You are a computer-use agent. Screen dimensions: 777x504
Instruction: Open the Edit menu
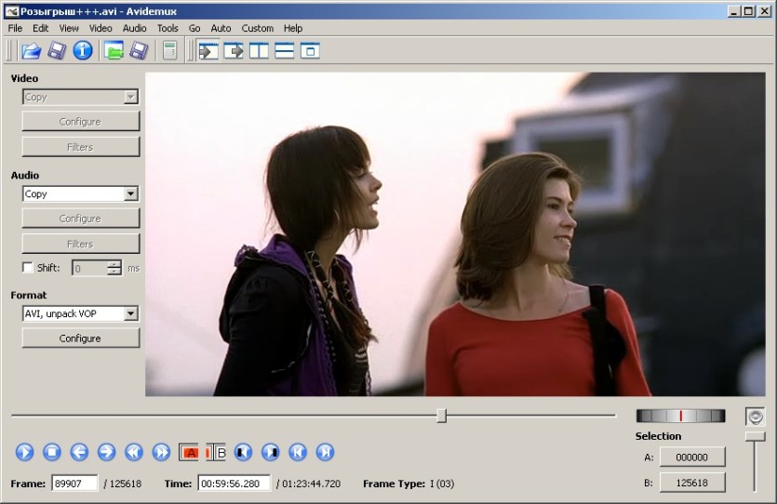41,28
